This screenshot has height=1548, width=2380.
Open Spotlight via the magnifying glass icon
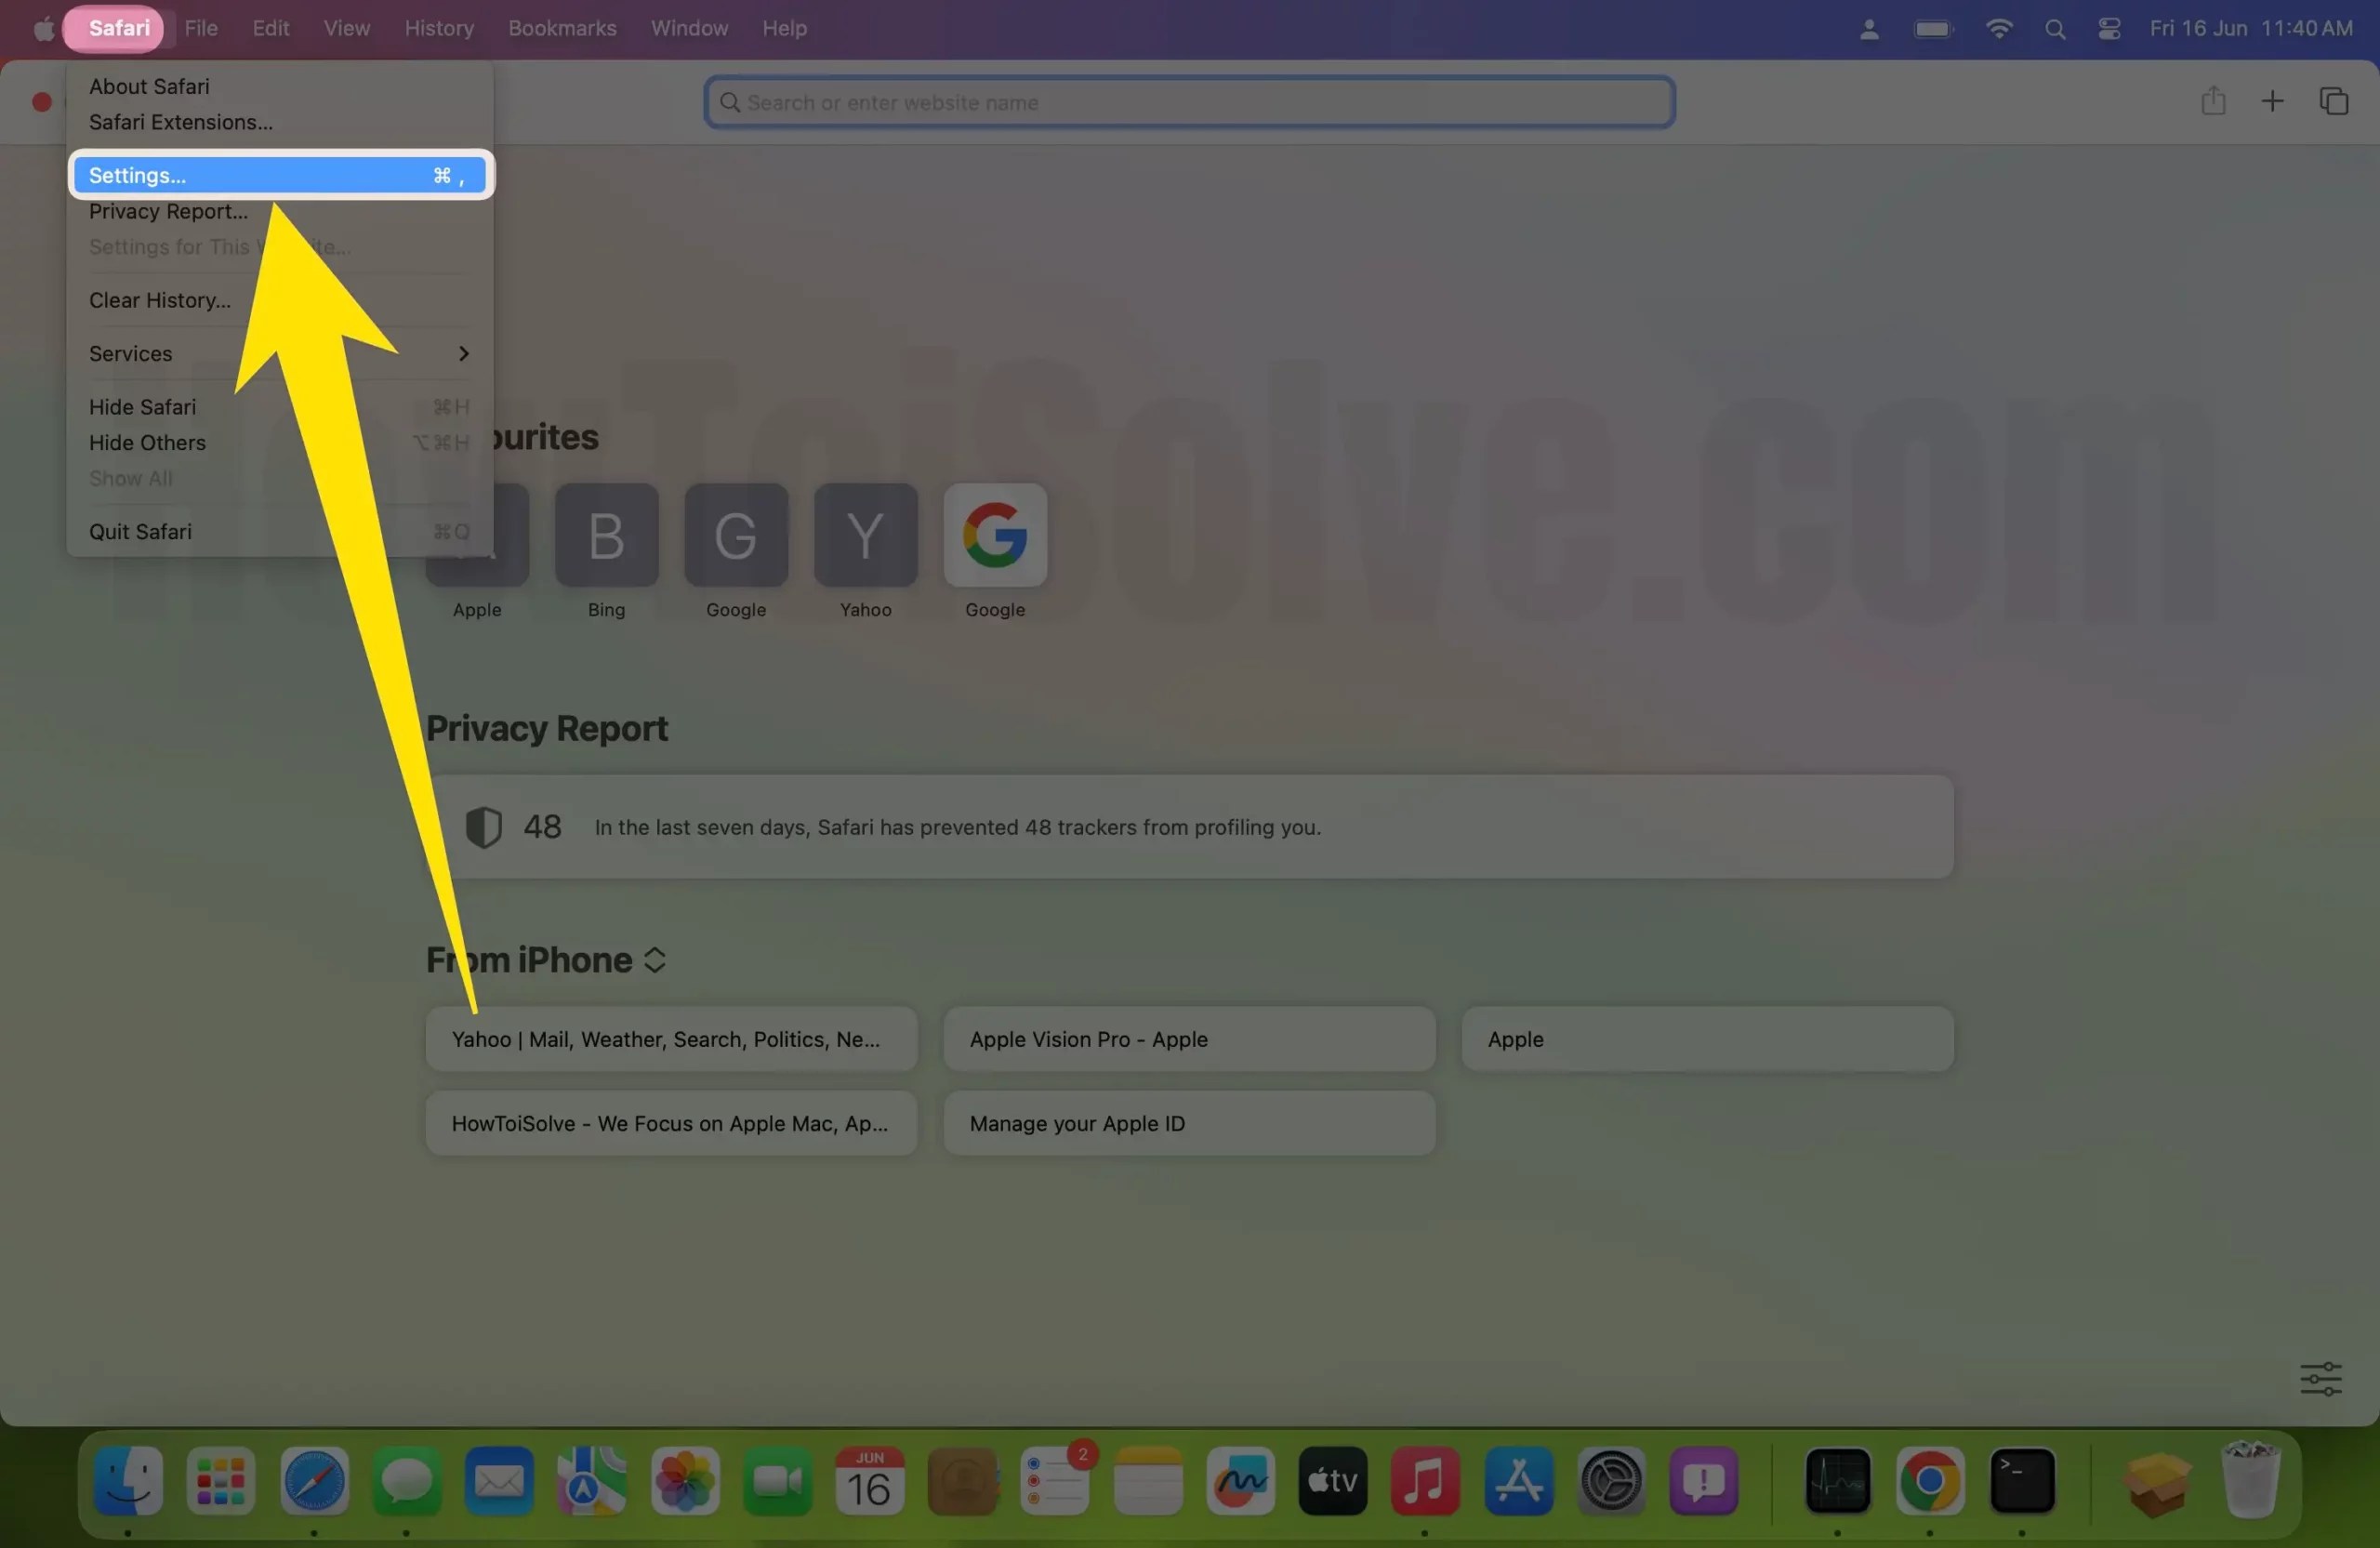2054,28
